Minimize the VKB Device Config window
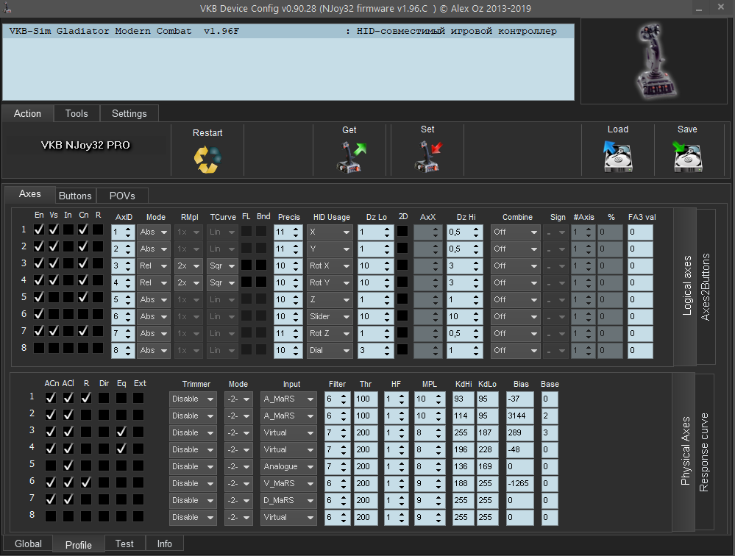Image resolution: width=735 pixels, height=556 pixels. coord(698,8)
